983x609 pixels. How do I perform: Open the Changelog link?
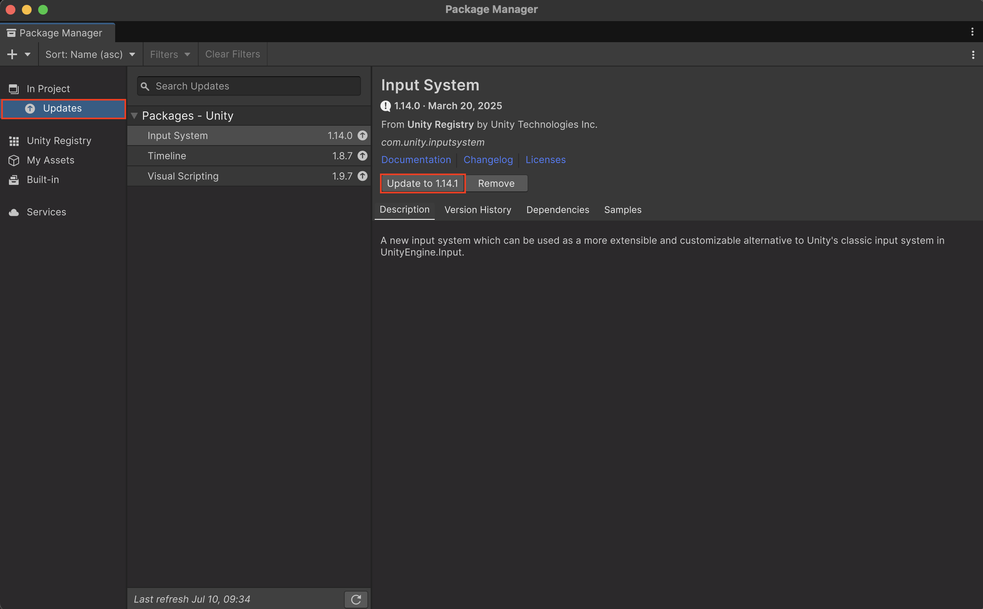coord(488,159)
